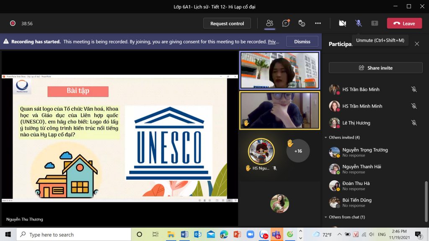Open Cortana from the taskbar
429x241 pixels.
[x=139, y=234]
